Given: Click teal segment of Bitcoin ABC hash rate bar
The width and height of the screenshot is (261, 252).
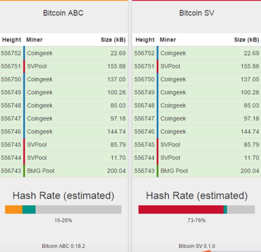Looking at the screenshot, I should click(x=29, y=210).
